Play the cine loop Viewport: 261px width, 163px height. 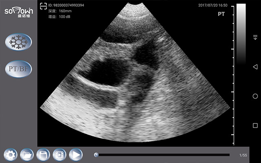click(75, 155)
